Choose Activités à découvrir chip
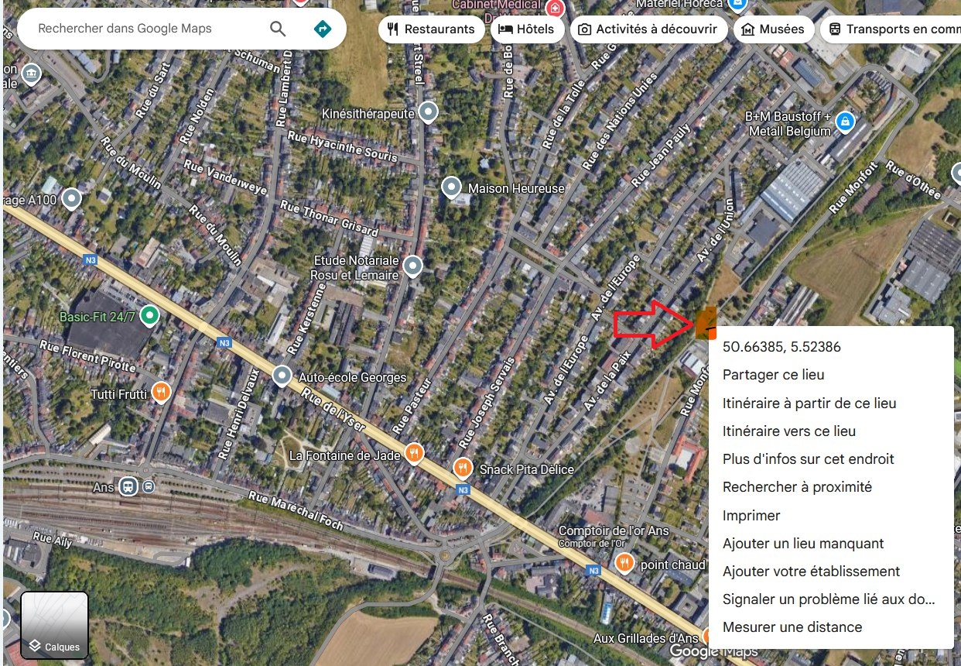 tap(648, 29)
